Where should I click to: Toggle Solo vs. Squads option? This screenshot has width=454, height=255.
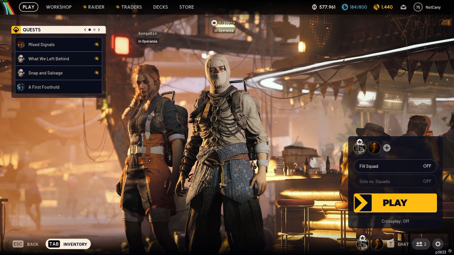(x=395, y=181)
